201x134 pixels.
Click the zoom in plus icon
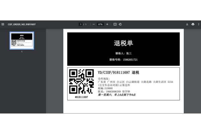[x=107, y=24]
